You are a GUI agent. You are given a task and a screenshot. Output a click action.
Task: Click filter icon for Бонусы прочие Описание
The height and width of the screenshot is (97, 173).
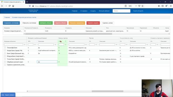click(86, 44)
